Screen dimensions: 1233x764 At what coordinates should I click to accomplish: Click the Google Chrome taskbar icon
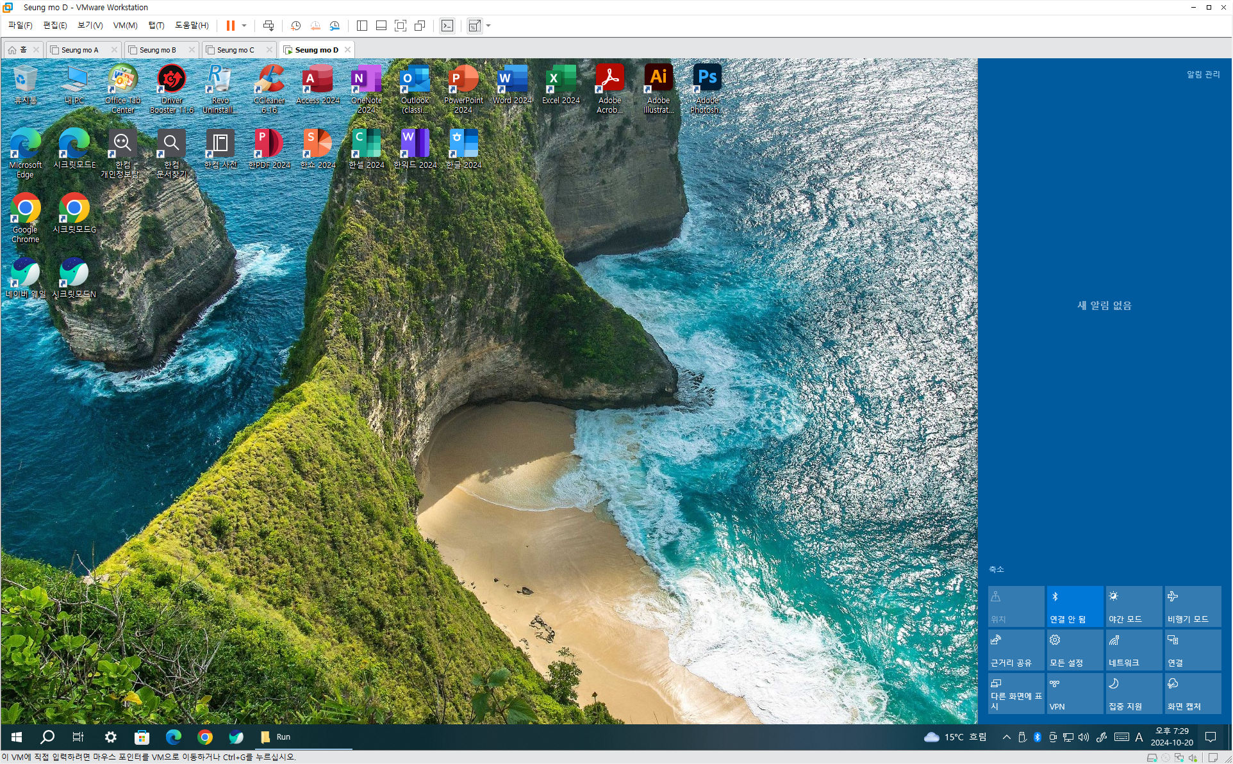205,737
